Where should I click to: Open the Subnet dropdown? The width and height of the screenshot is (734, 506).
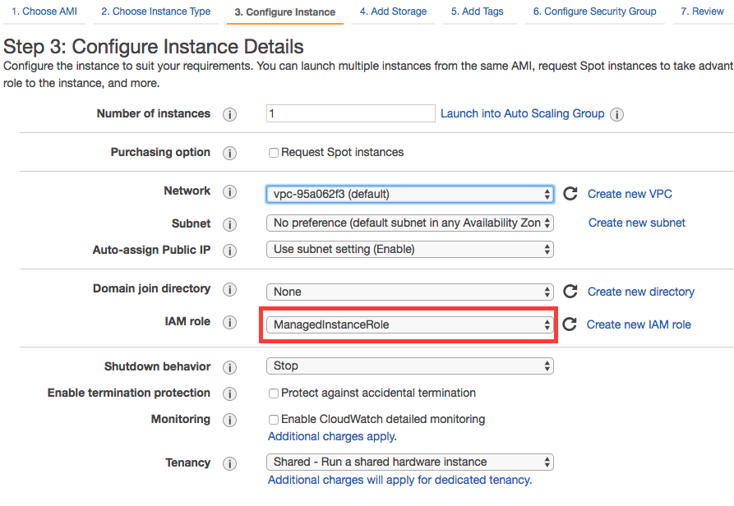tap(409, 223)
